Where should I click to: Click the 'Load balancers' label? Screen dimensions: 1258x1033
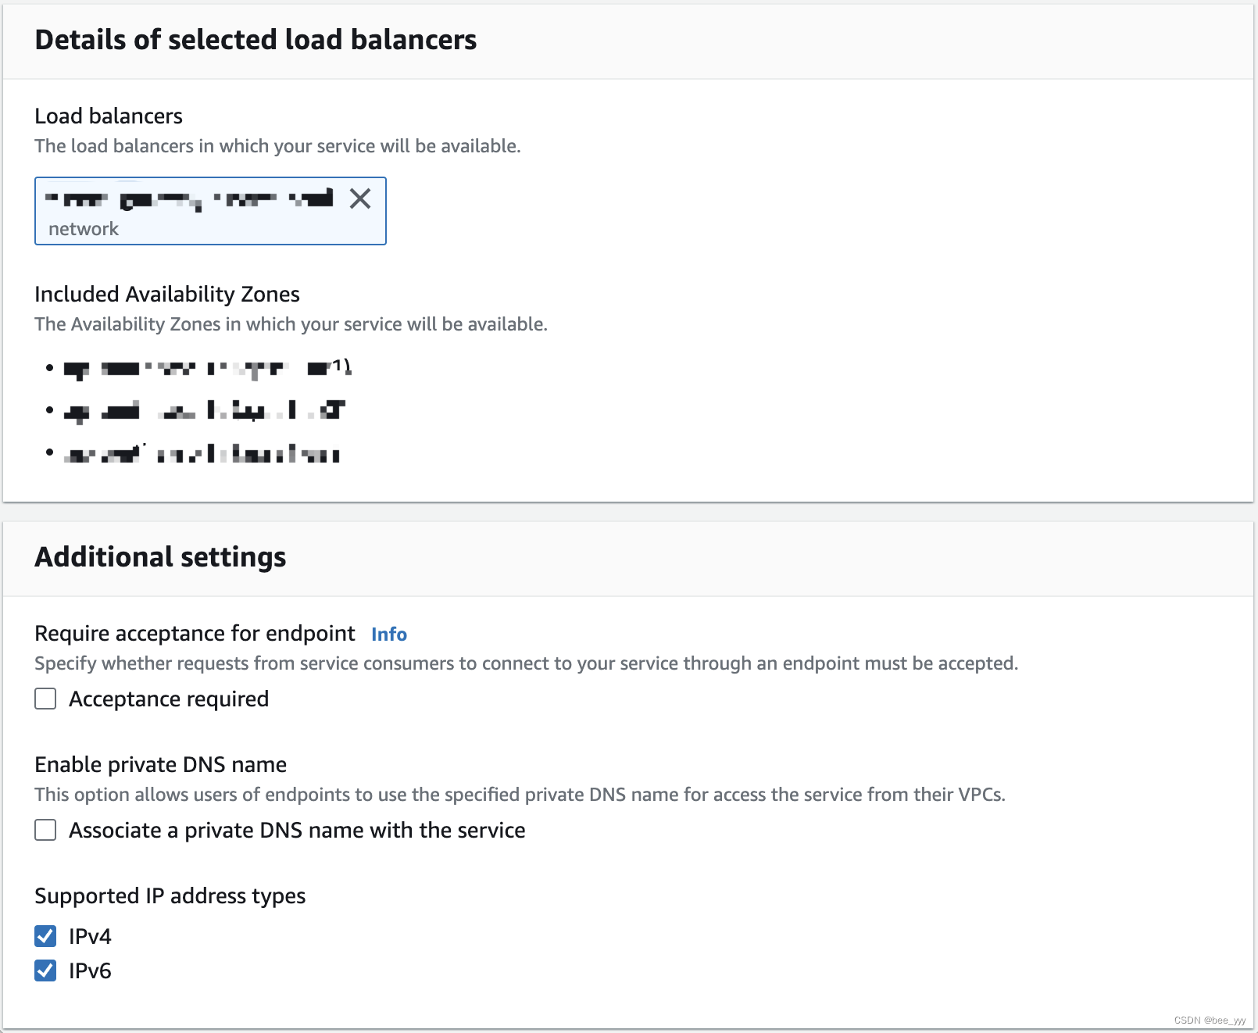pyautogui.click(x=109, y=116)
